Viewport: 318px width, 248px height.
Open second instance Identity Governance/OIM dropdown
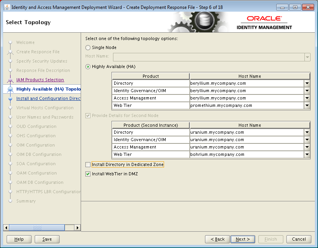(x=307, y=140)
